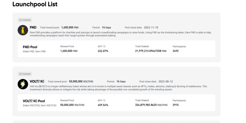Screen dimensions: 246x123
Task: Click the VOLT(1K) period 14 Days
Action: (121, 81)
